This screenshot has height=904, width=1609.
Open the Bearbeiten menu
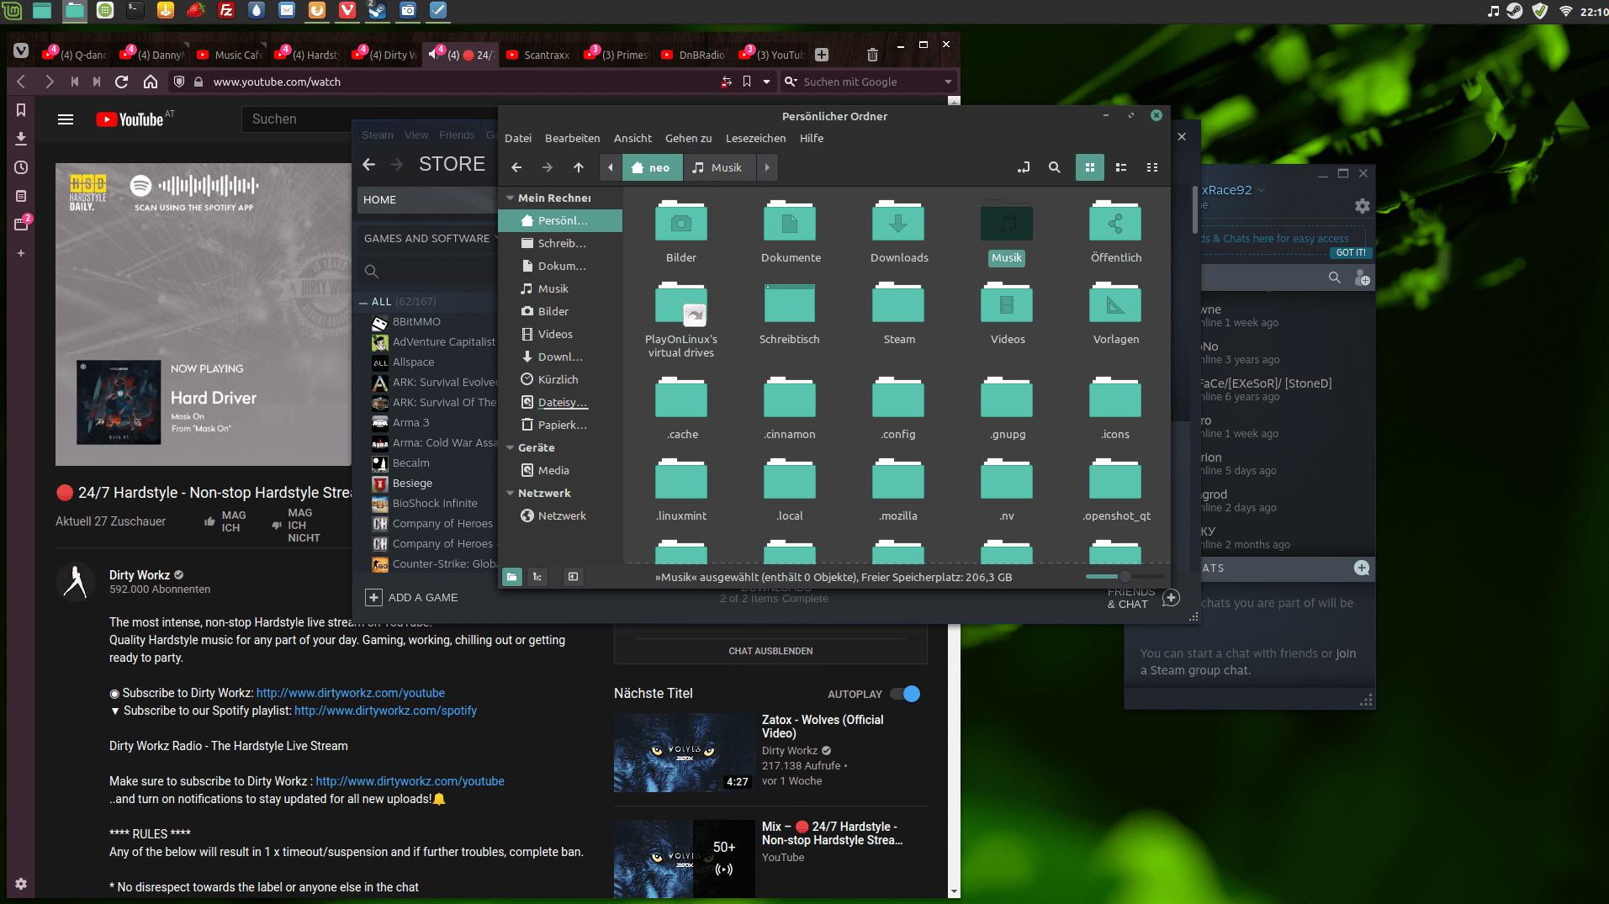[572, 138]
